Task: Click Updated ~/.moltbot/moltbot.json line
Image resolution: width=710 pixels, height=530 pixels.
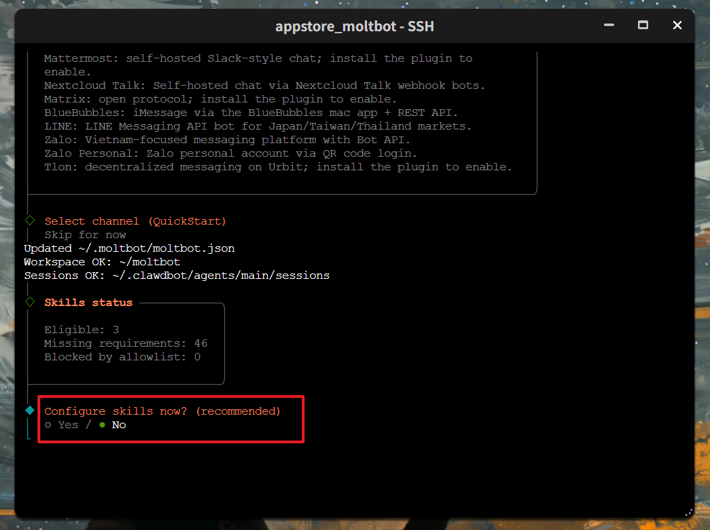Action: coord(129,248)
